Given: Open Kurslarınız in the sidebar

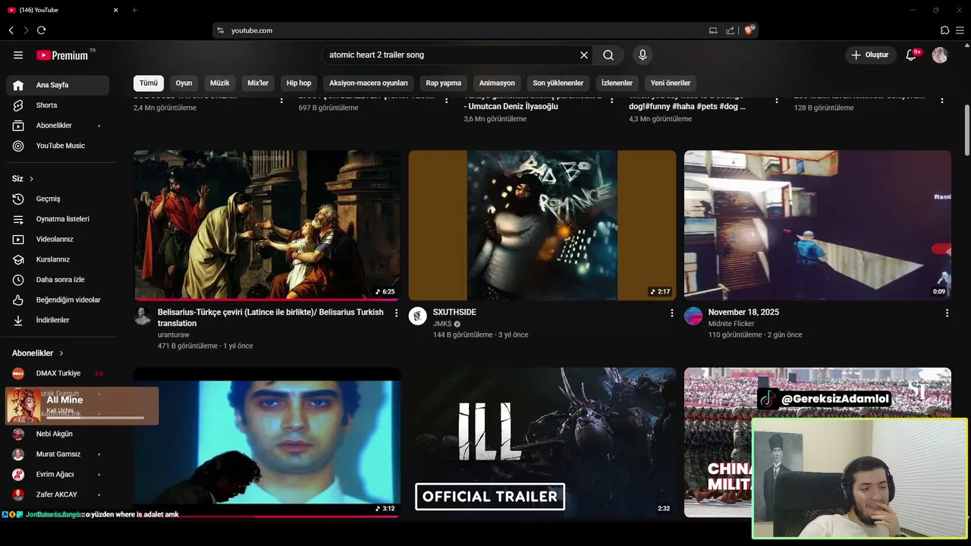Looking at the screenshot, I should tap(58, 259).
